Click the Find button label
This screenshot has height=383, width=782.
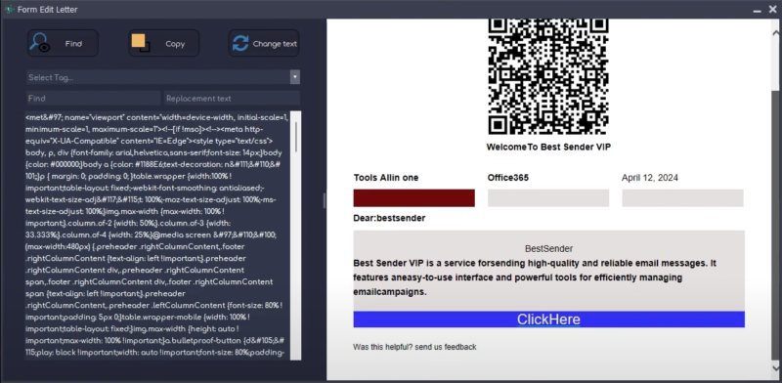tap(73, 44)
